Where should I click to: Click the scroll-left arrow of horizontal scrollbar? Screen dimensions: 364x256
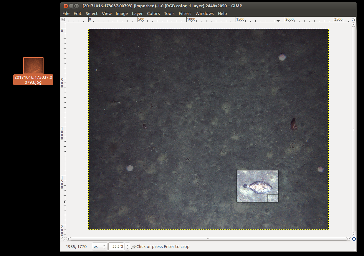pos(68,239)
